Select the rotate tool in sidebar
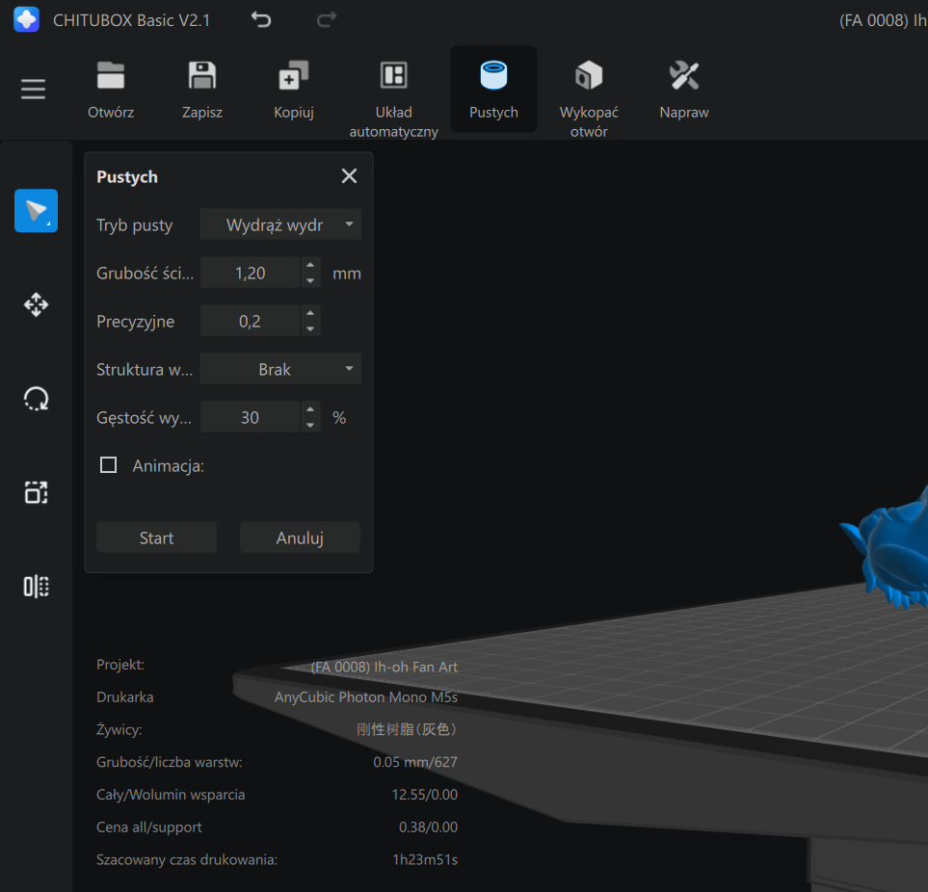The image size is (928, 892). click(x=36, y=399)
